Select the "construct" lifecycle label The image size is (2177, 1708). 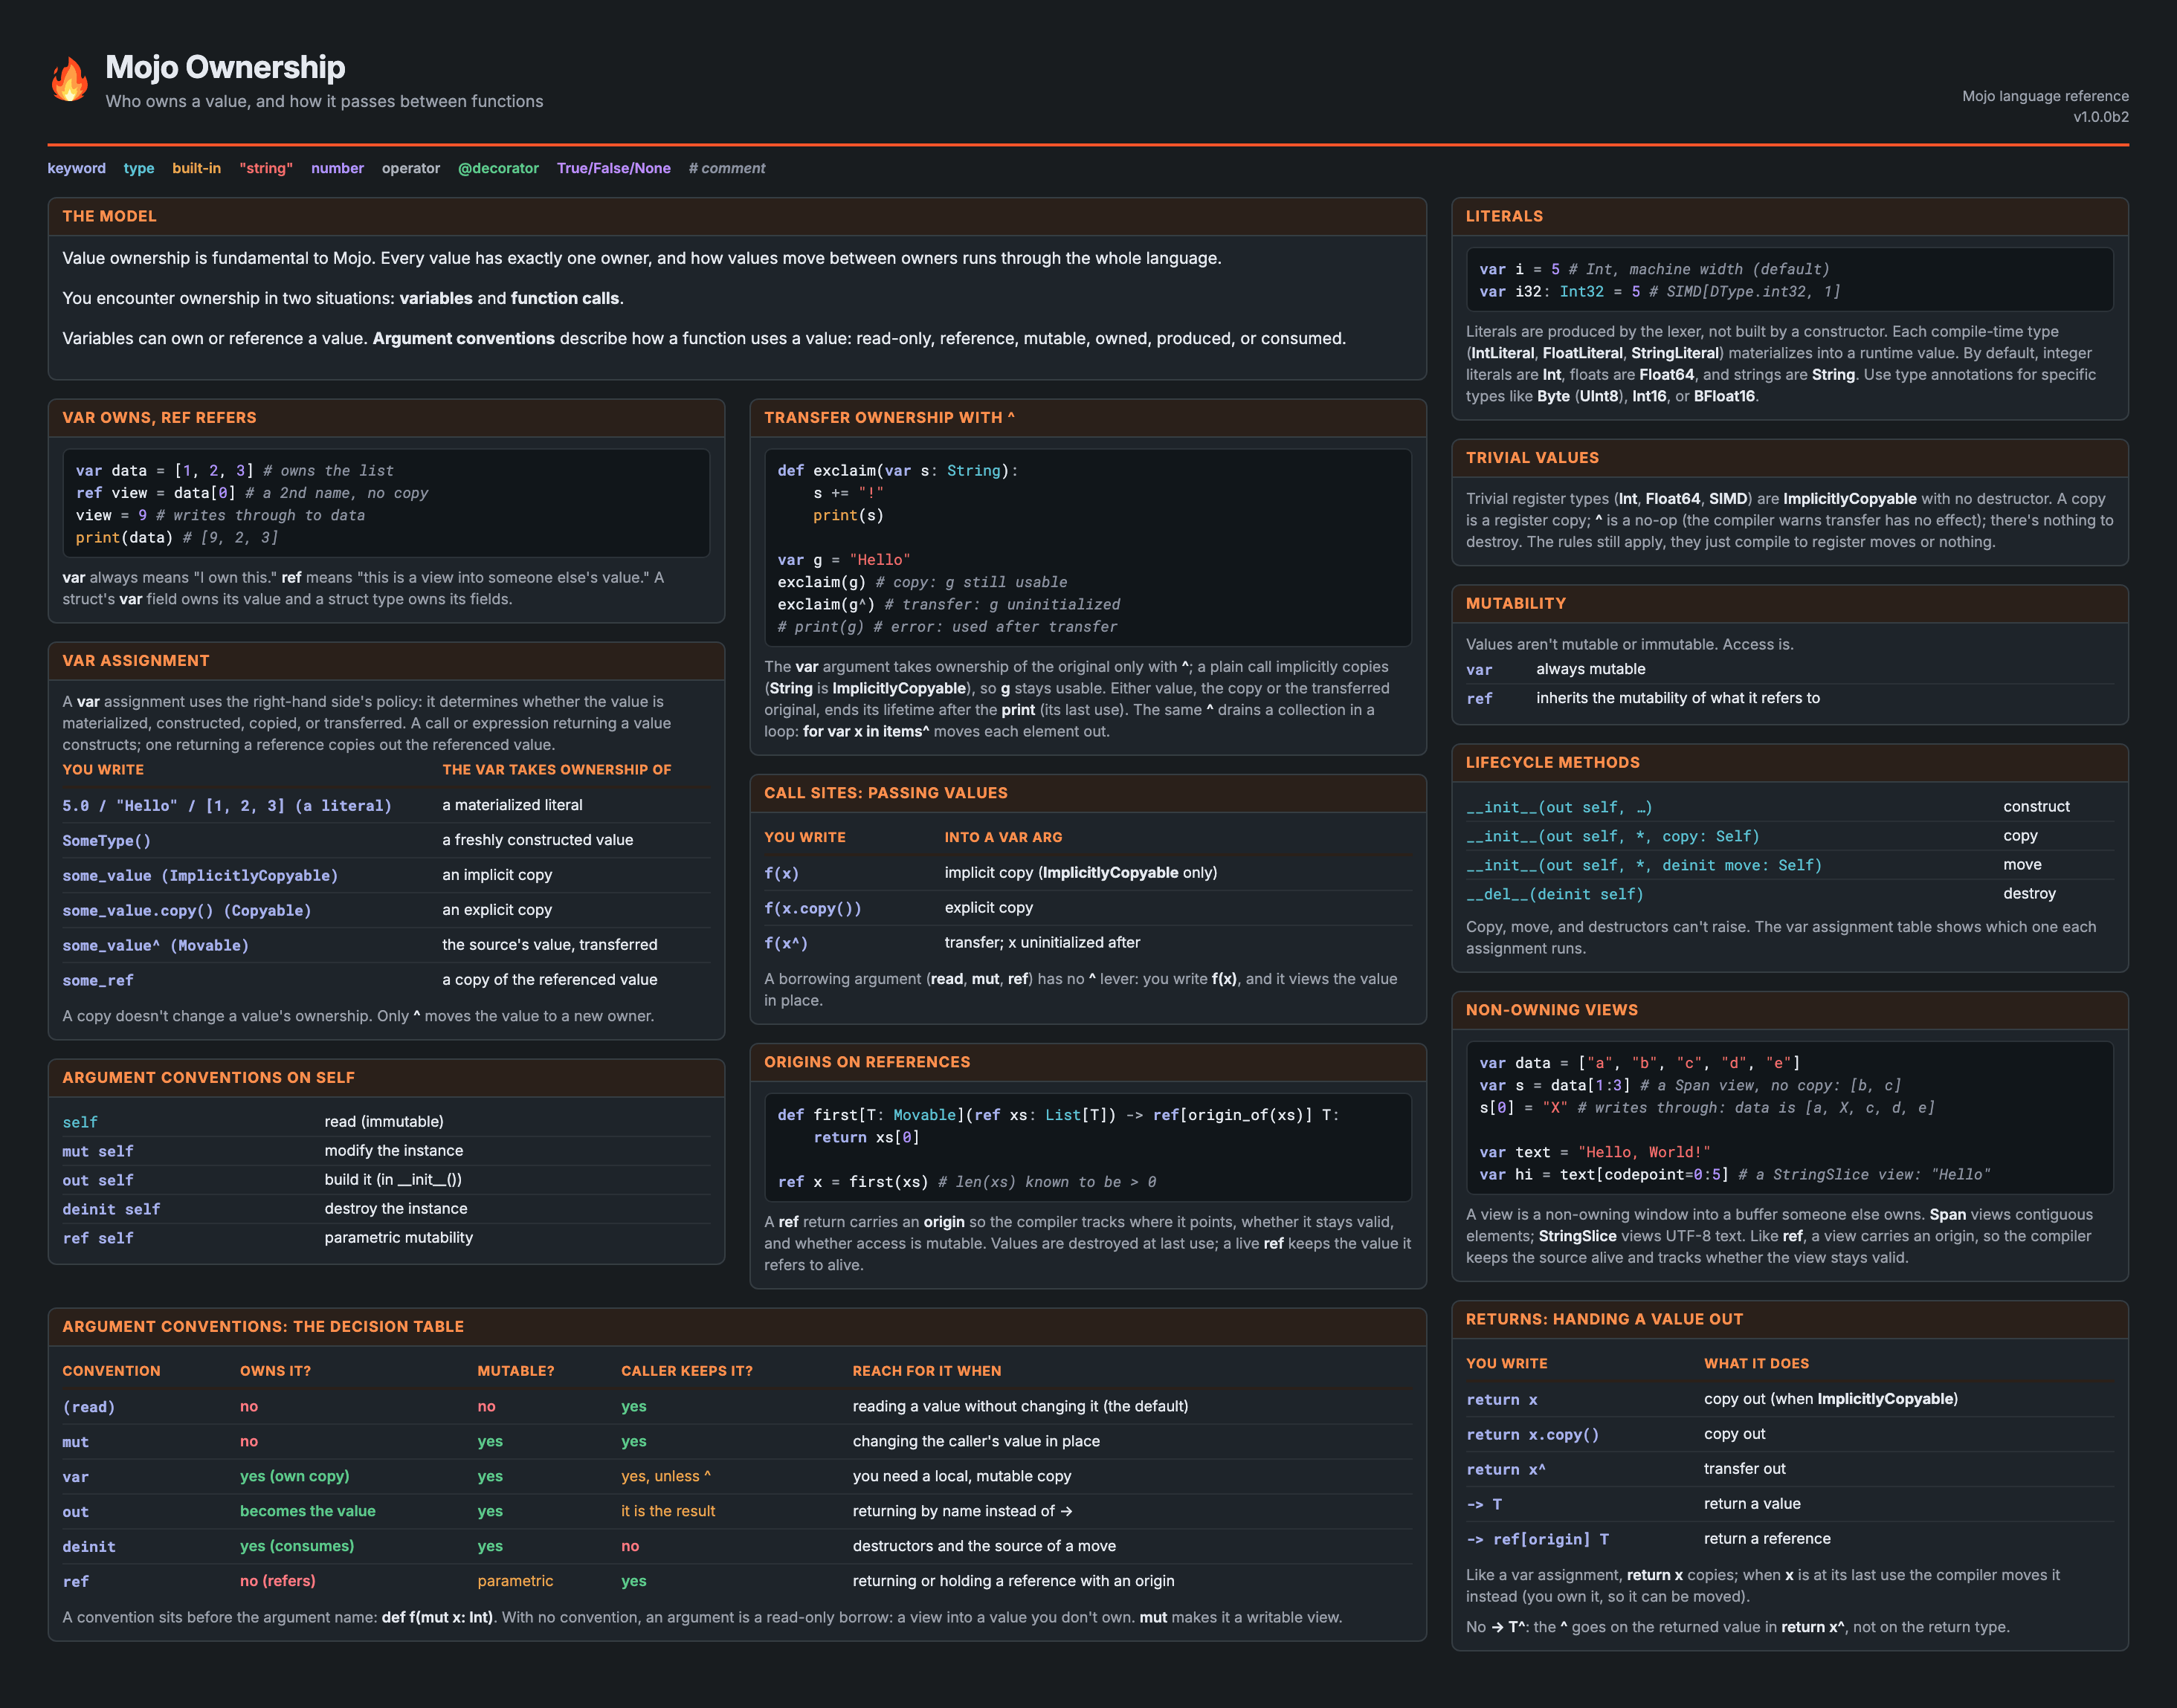tap(2036, 806)
